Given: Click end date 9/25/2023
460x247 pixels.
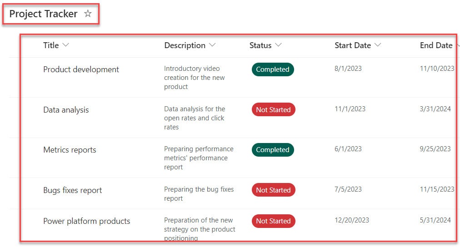Looking at the screenshot, I should coord(435,149).
